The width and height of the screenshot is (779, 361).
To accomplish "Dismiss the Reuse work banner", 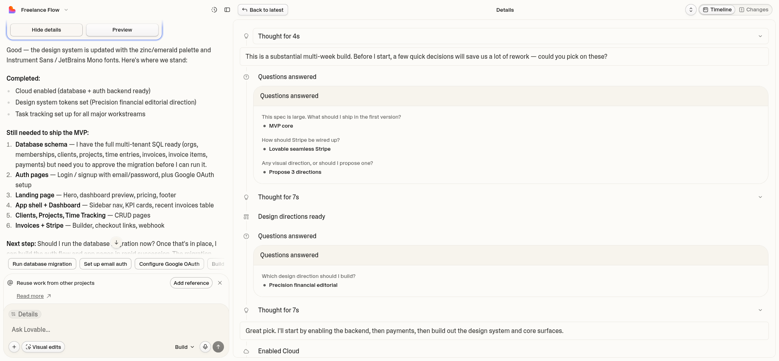I will tap(220, 283).
